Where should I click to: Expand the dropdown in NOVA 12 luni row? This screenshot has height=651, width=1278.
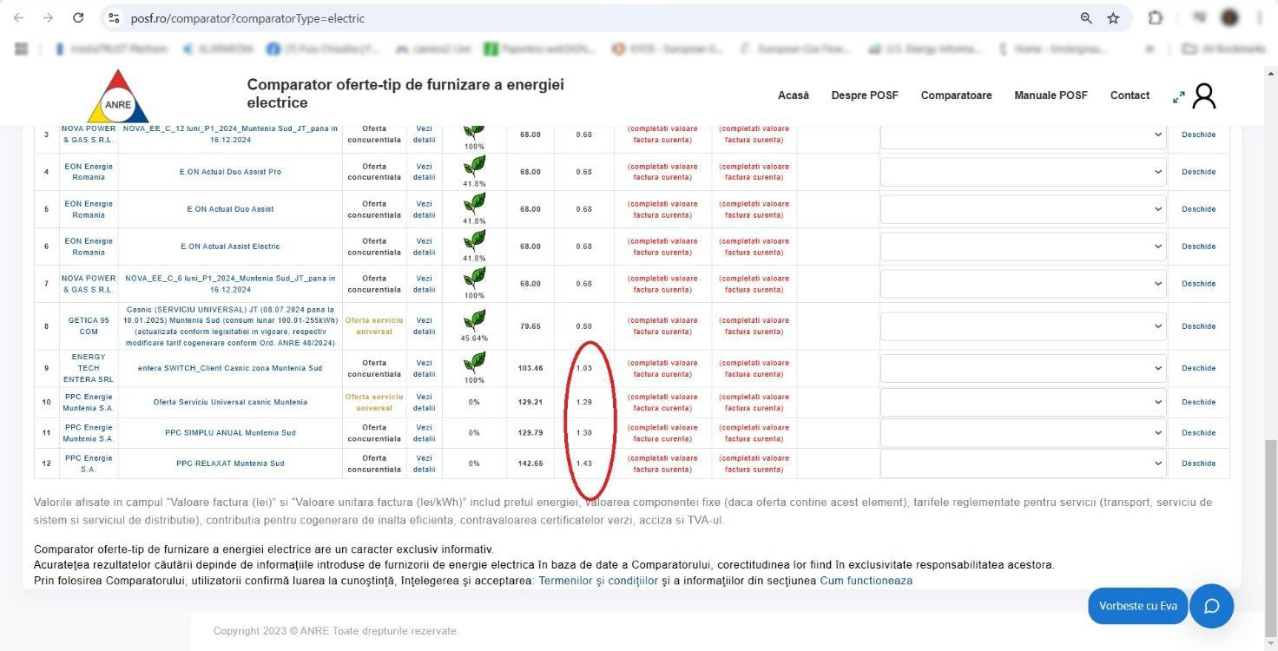click(1023, 135)
